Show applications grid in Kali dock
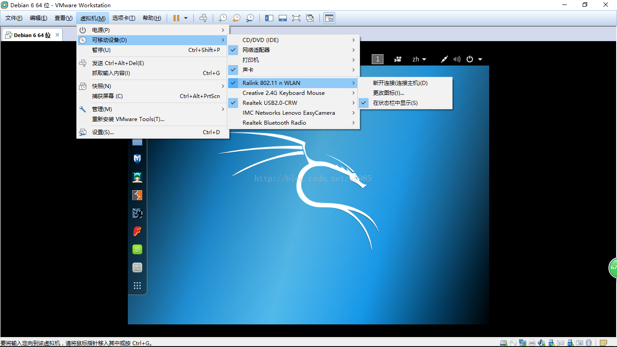This screenshot has height=347, width=617. coord(137,285)
